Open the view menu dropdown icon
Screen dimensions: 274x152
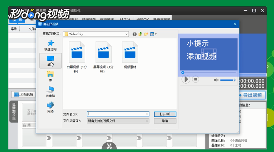(153, 34)
